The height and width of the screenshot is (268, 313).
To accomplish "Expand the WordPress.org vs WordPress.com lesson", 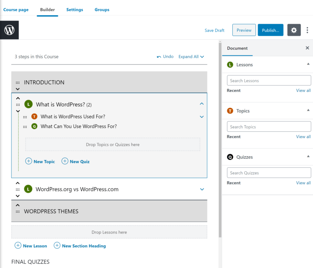I will point(202,189).
